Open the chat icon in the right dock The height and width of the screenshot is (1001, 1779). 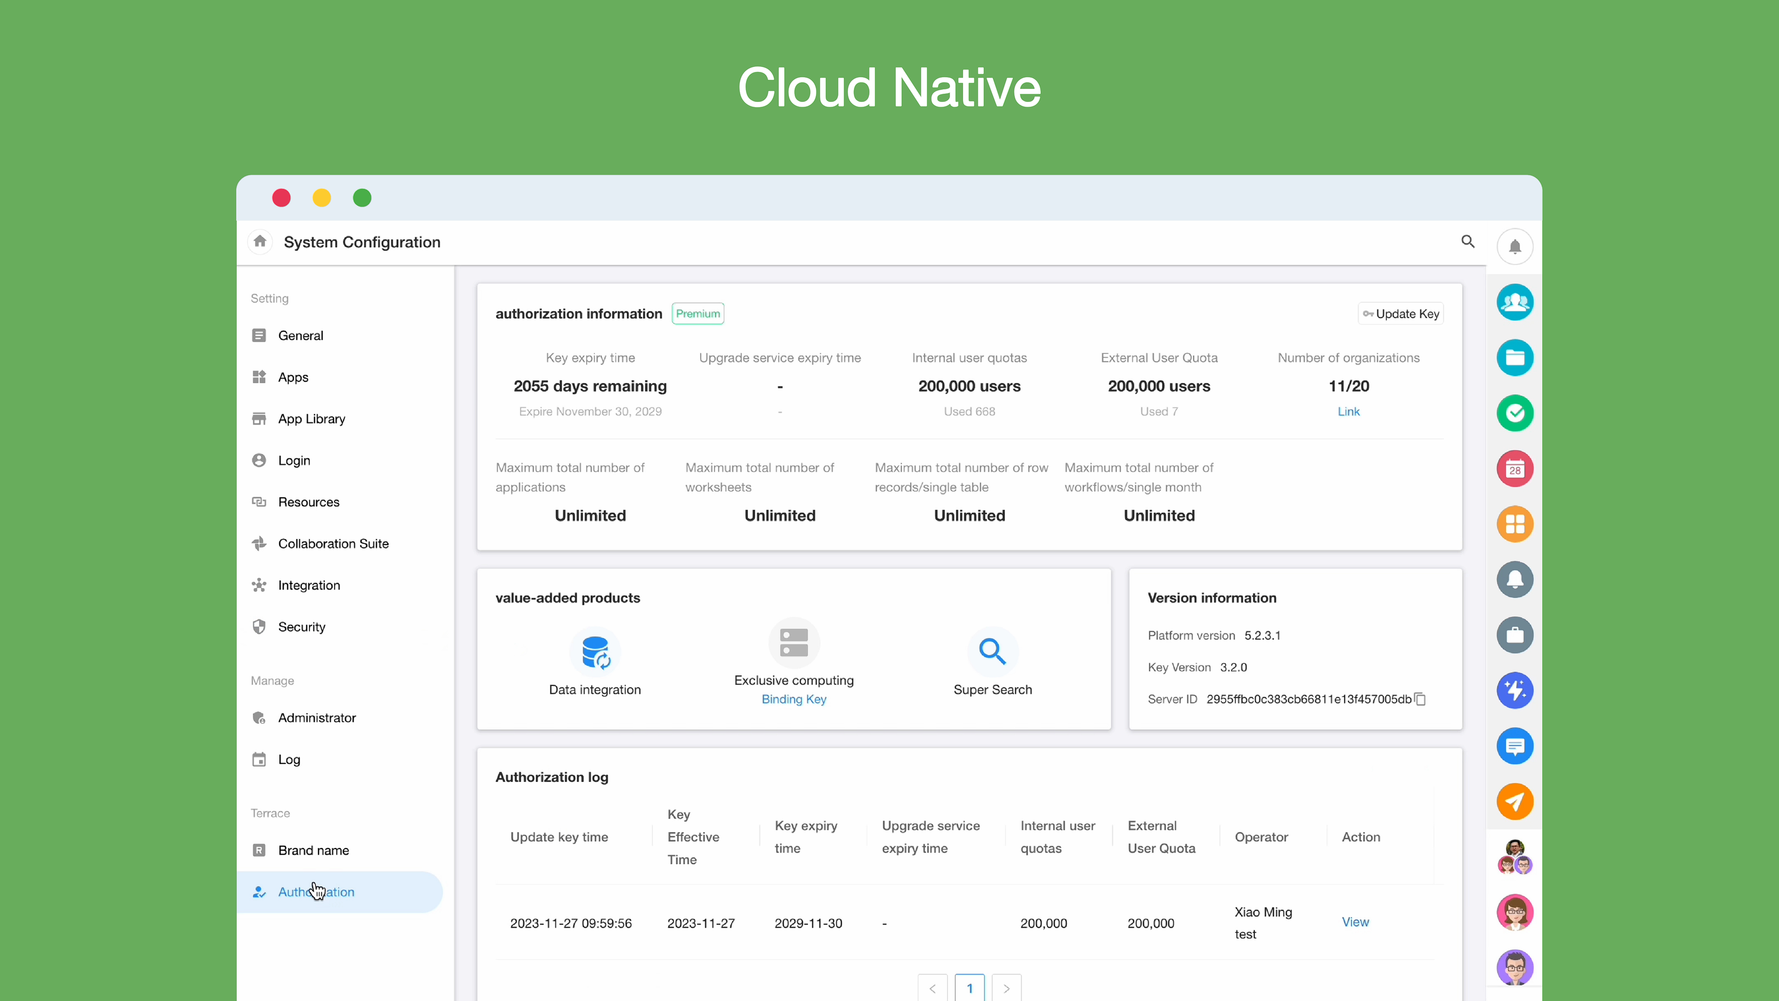coord(1515,746)
